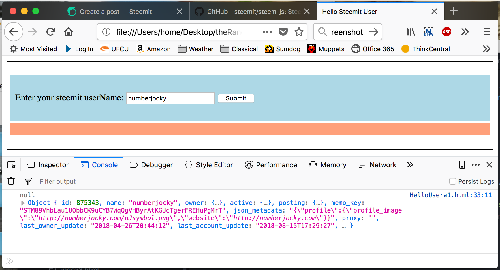
Task: Show more bookmarks toolbar items
Action: tap(486, 49)
